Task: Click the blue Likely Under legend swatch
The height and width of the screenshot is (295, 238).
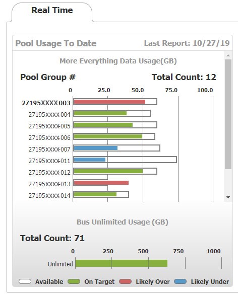Action: tap(181, 281)
